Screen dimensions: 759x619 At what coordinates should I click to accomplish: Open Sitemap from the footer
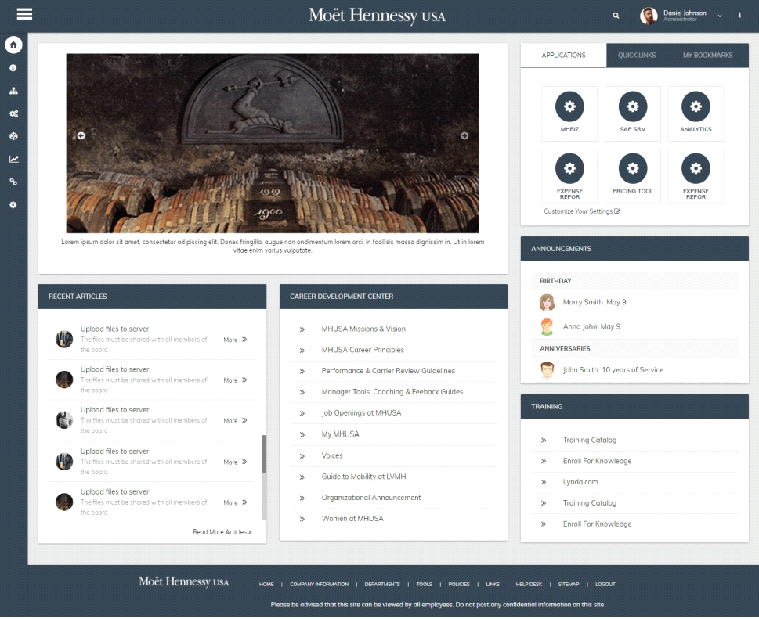click(x=569, y=585)
